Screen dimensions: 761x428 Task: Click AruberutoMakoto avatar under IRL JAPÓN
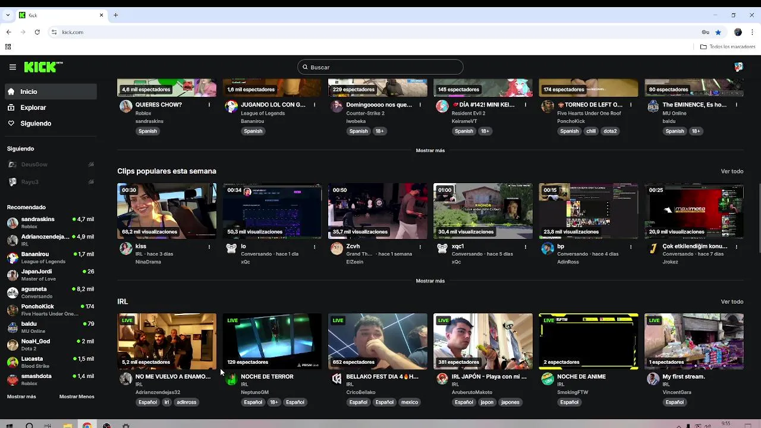(x=442, y=379)
